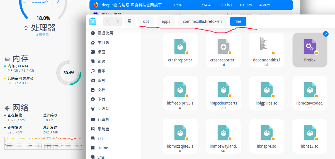Go forward with the right arrow
Screen dimensions: 335x159
coord(118,21)
